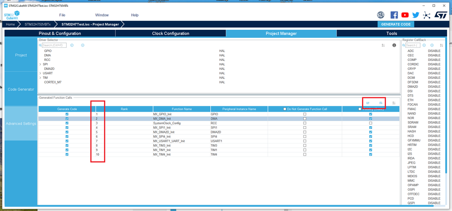Go to STM32H750VBTx breadcrumb
452x211 pixels.
(38, 24)
